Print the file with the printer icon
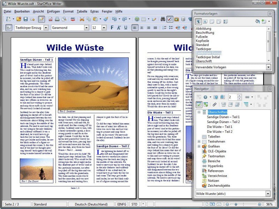Image resolution: width=279 pixels, height=209 pixels. (57, 19)
